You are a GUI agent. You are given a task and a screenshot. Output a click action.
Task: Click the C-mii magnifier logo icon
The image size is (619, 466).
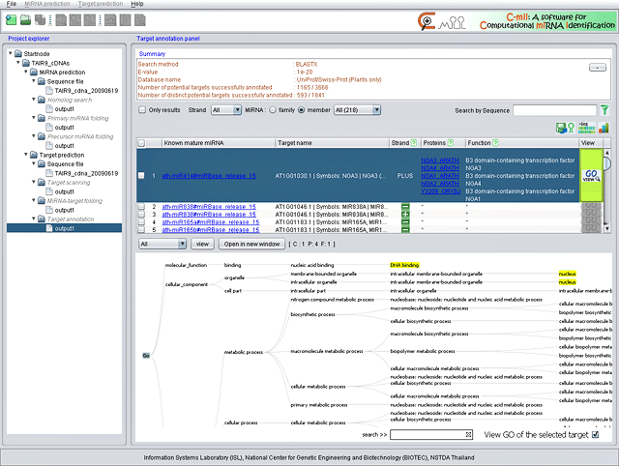point(427,21)
